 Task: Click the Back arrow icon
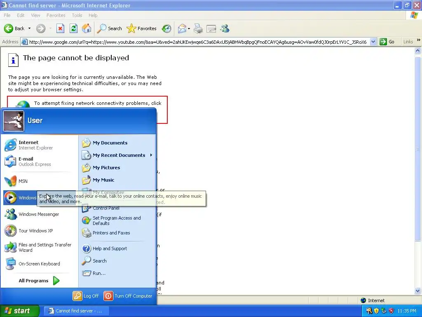(x=9, y=28)
